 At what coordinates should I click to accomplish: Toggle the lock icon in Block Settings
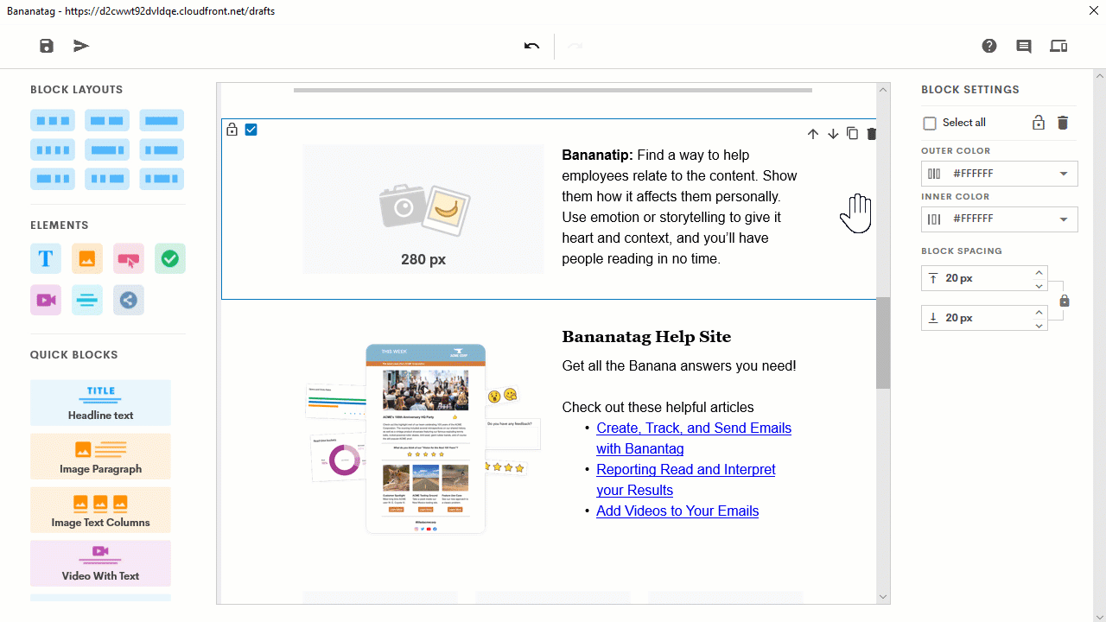(1039, 123)
